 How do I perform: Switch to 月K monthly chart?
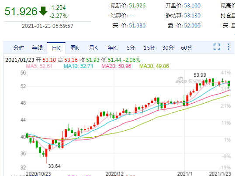click(93, 48)
